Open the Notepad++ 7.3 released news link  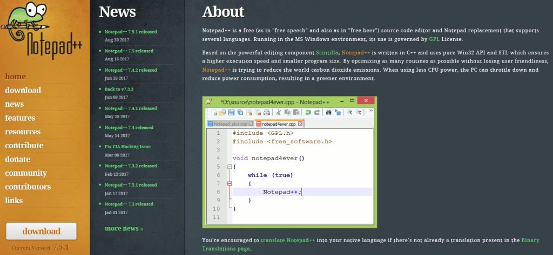pyautogui.click(x=129, y=204)
